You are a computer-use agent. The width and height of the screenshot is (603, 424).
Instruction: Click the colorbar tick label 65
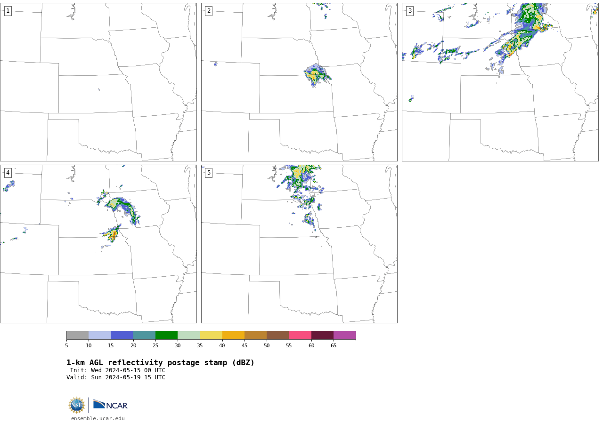334,345
